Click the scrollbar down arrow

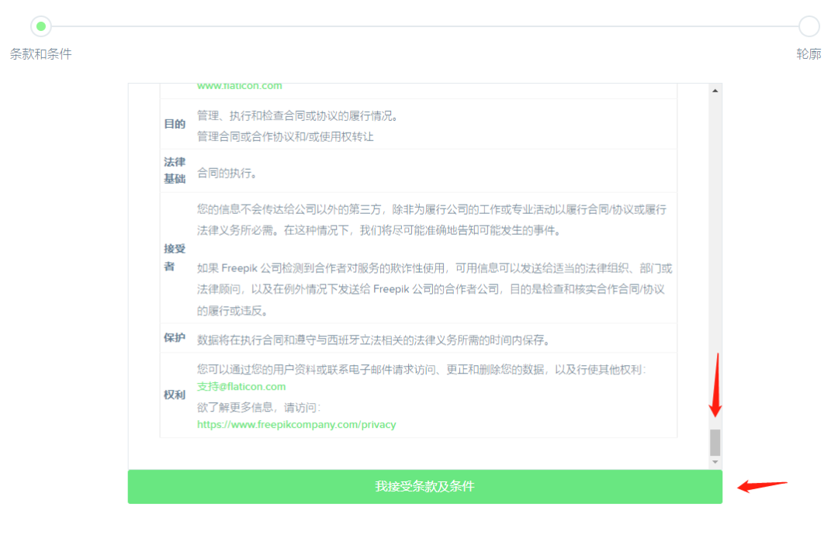coord(715,462)
